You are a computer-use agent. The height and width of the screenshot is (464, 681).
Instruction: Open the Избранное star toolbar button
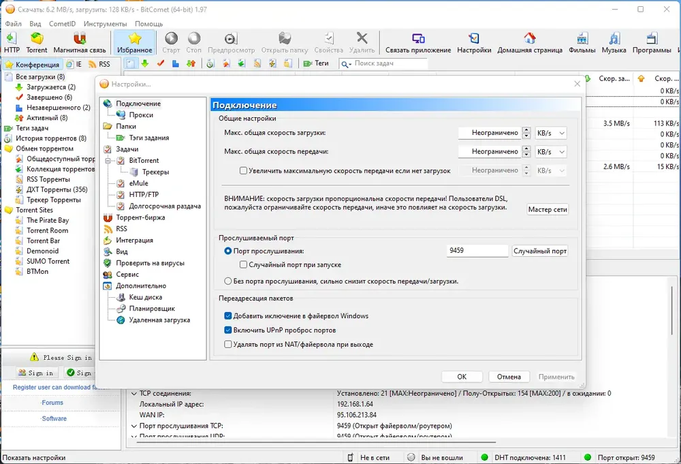coord(135,42)
